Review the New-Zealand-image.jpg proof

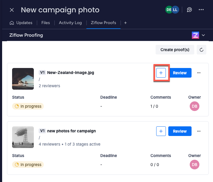click(x=180, y=73)
